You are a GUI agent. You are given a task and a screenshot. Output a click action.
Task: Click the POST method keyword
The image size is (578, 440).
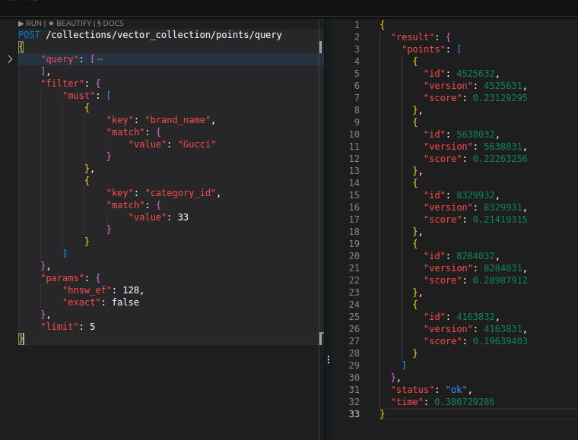(x=30, y=35)
